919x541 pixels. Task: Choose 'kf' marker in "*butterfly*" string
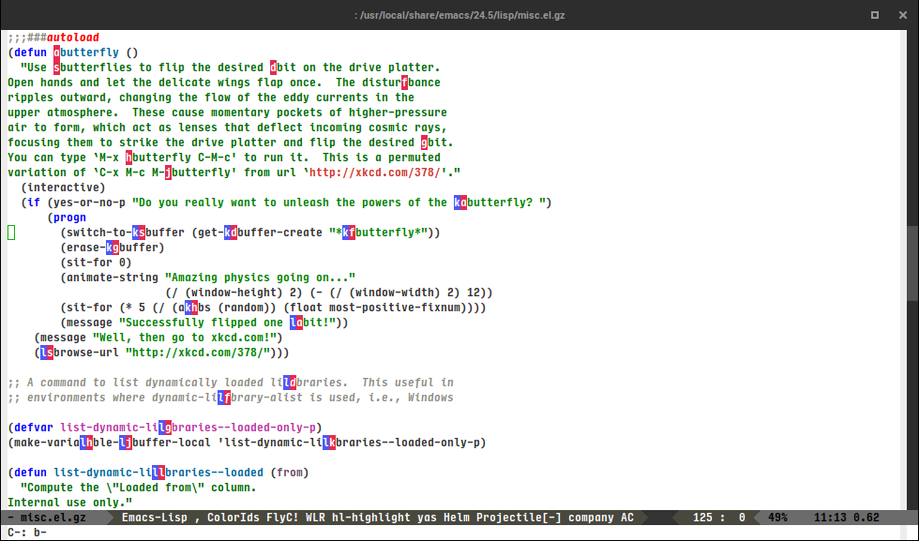coord(349,233)
